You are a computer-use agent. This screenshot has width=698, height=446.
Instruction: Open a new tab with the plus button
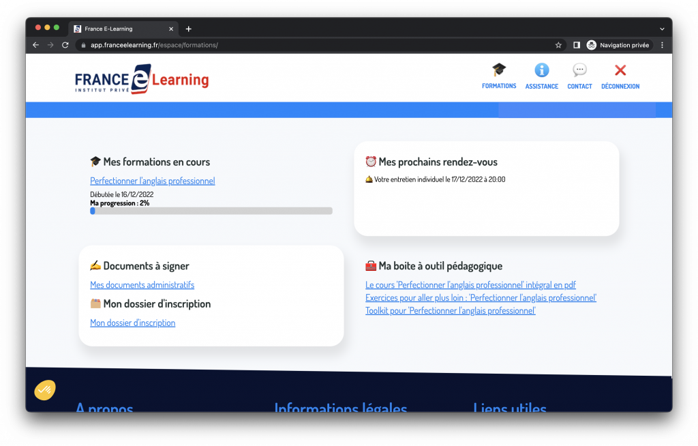[x=188, y=29]
